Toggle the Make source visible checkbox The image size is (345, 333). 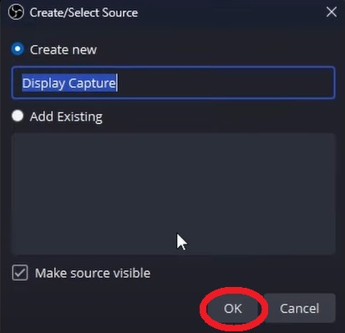(20, 273)
